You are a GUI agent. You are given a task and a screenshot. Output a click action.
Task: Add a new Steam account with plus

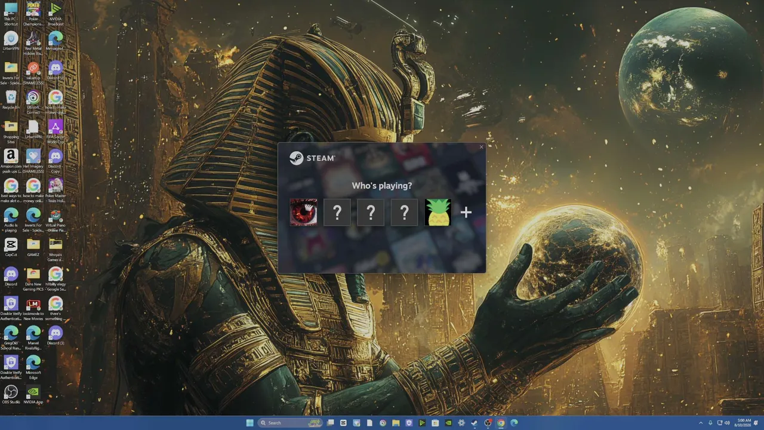(466, 212)
